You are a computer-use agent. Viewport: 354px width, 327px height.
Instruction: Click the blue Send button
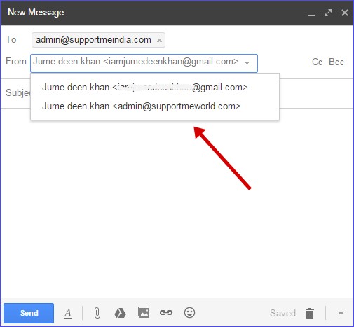coord(29,313)
